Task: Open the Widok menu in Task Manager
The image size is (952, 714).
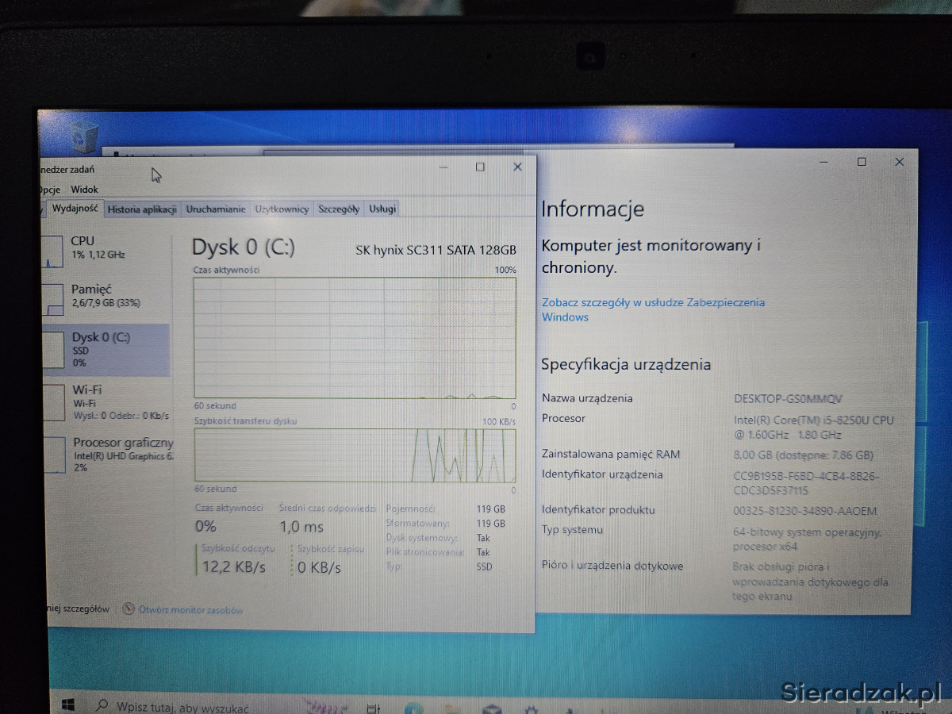Action: coord(84,190)
